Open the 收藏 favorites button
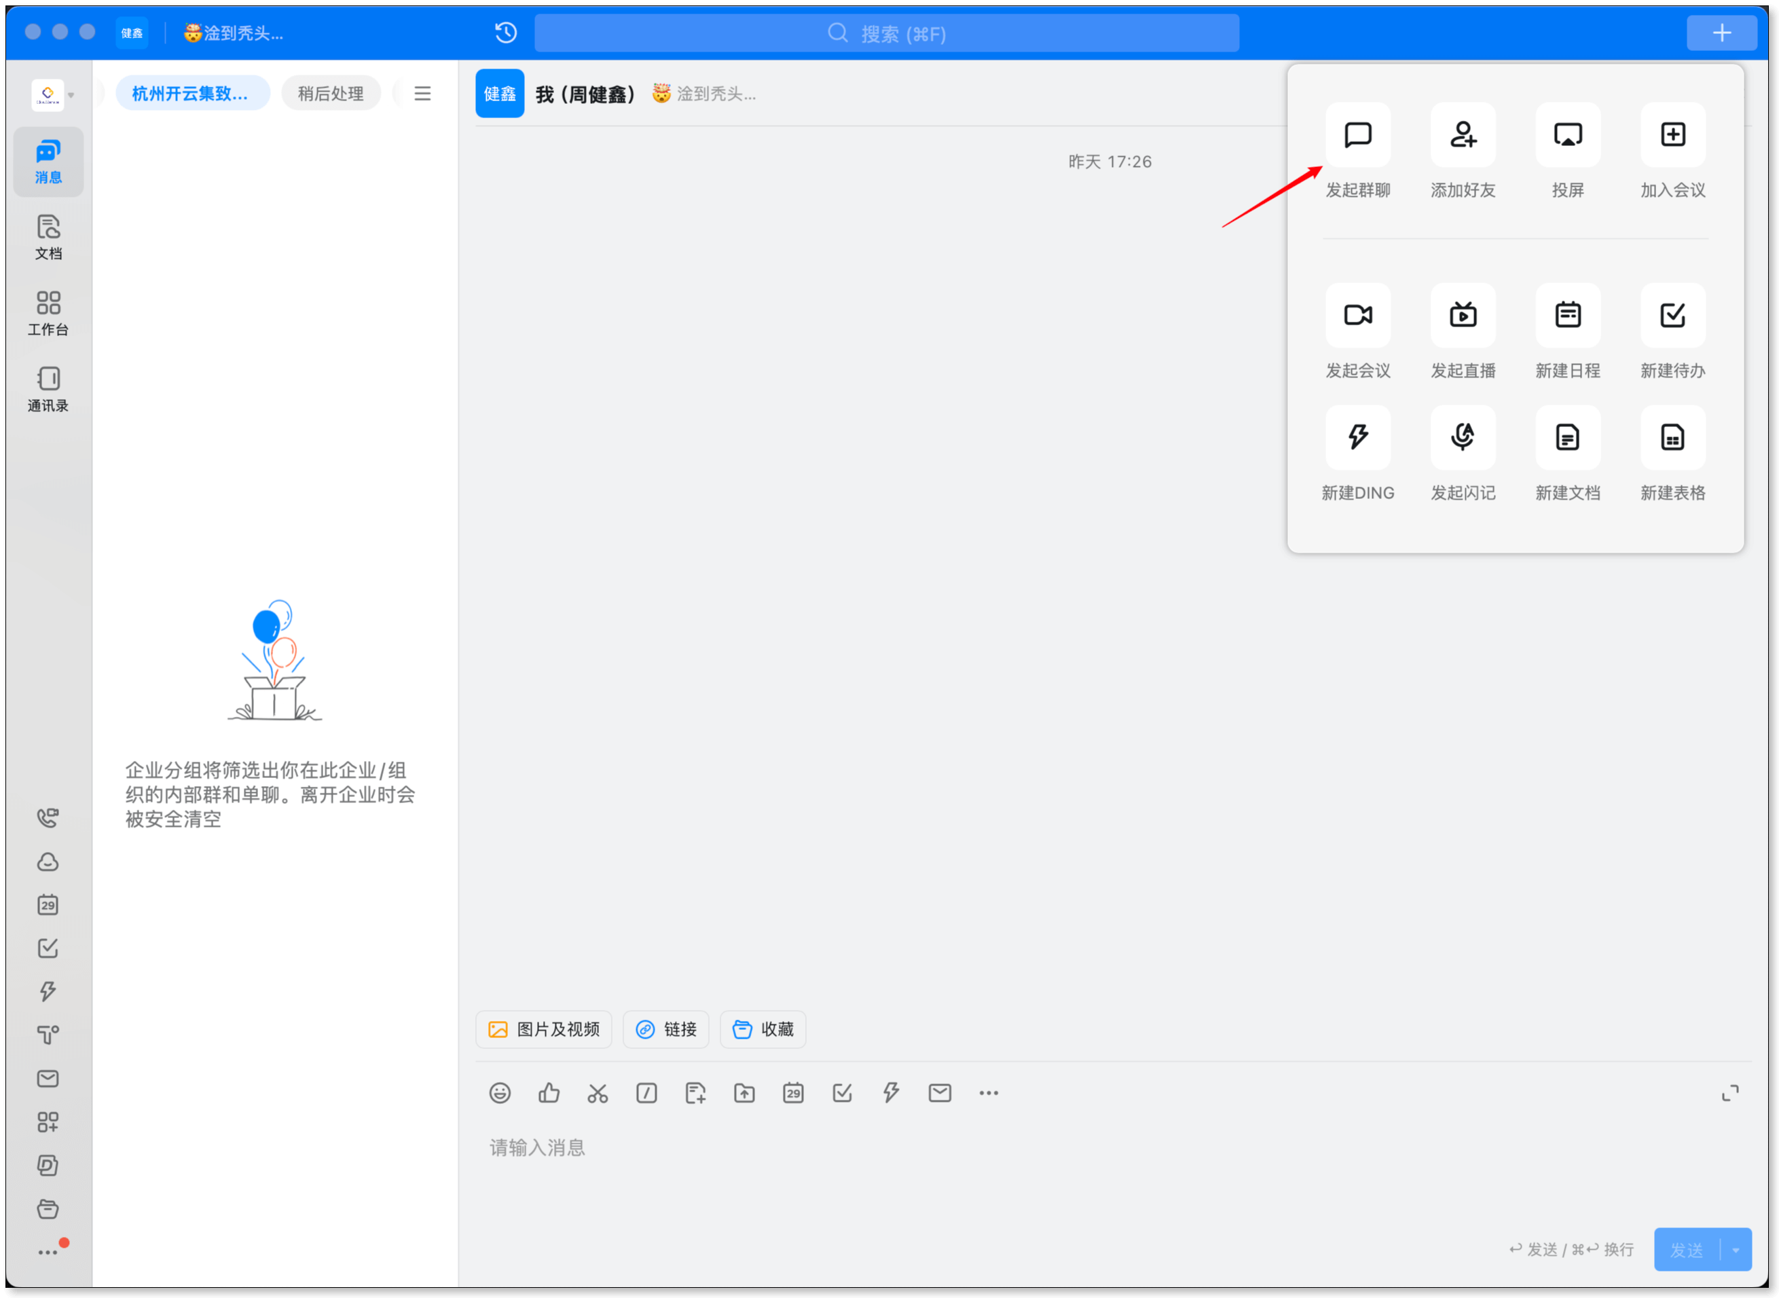The width and height of the screenshot is (1779, 1298). click(x=763, y=1029)
